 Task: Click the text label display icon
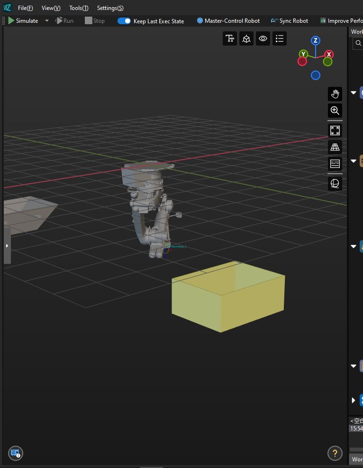(230, 39)
